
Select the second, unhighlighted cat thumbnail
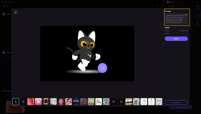pyautogui.click(x=23, y=102)
